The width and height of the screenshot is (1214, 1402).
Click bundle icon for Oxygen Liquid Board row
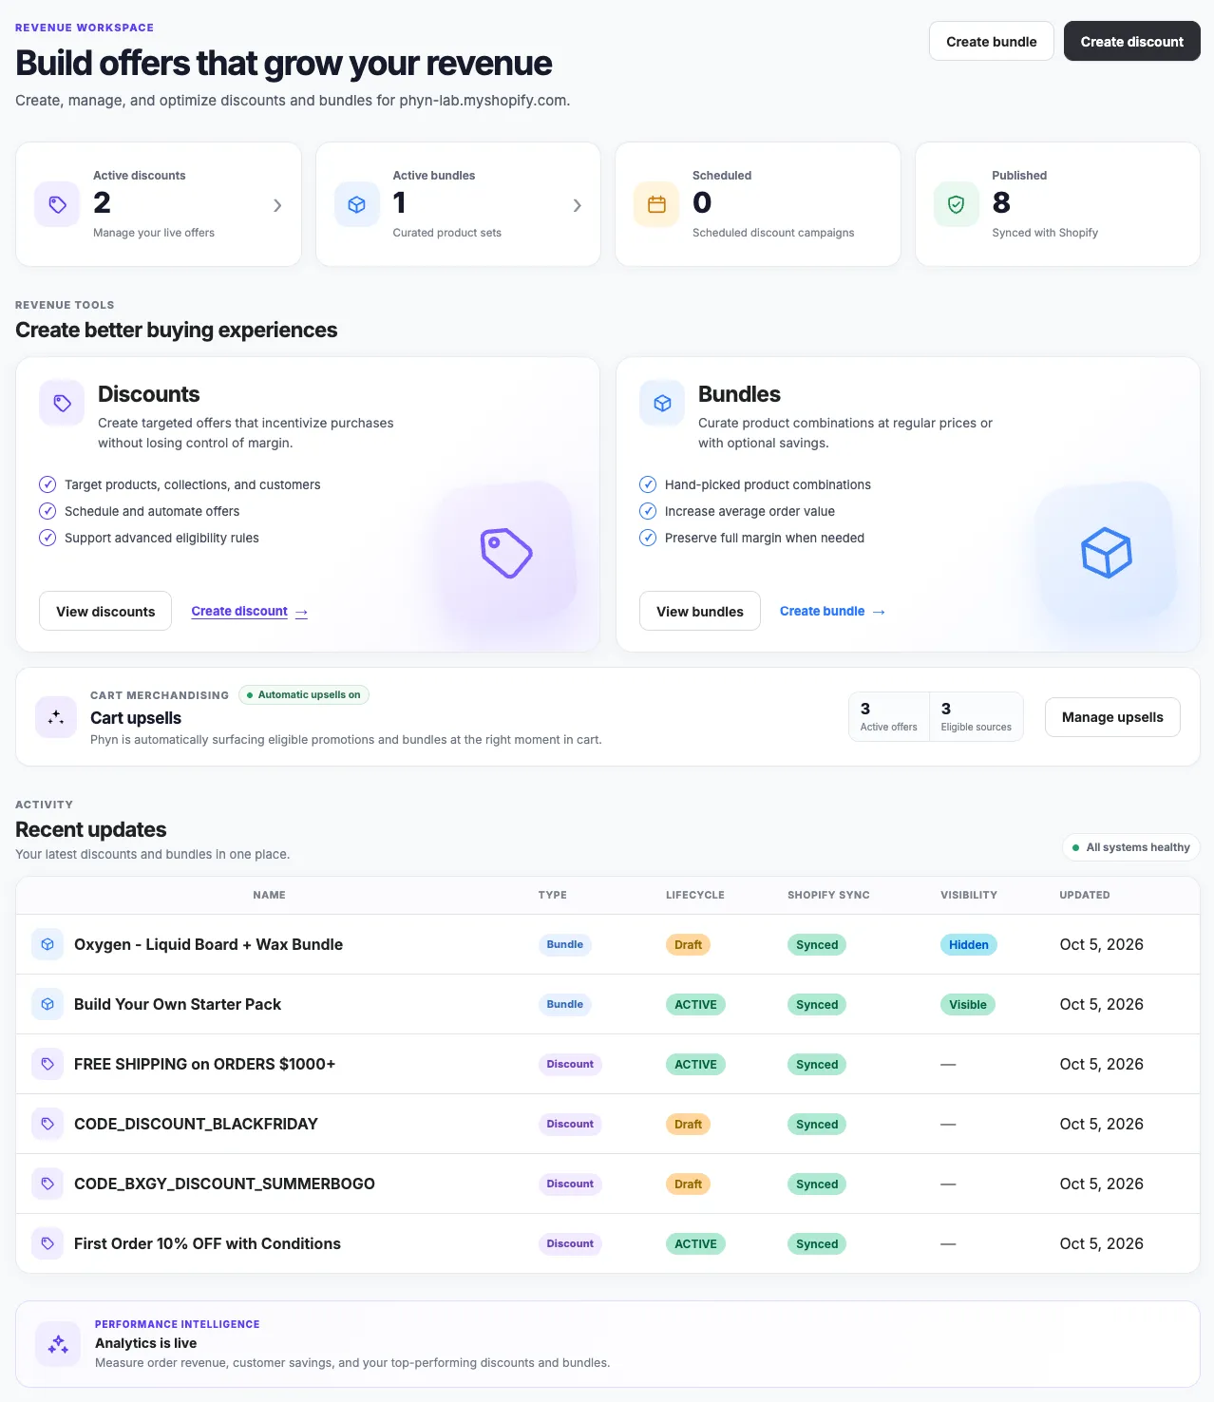pyautogui.click(x=47, y=944)
